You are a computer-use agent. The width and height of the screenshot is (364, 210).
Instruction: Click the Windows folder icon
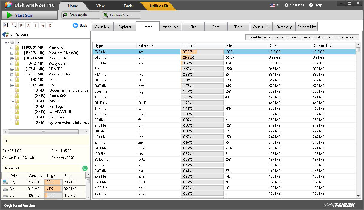click(17, 47)
